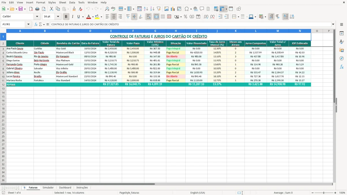Click the AutoFilter funnel icon
Viewport: 347px width, 195px height.
point(158,9)
